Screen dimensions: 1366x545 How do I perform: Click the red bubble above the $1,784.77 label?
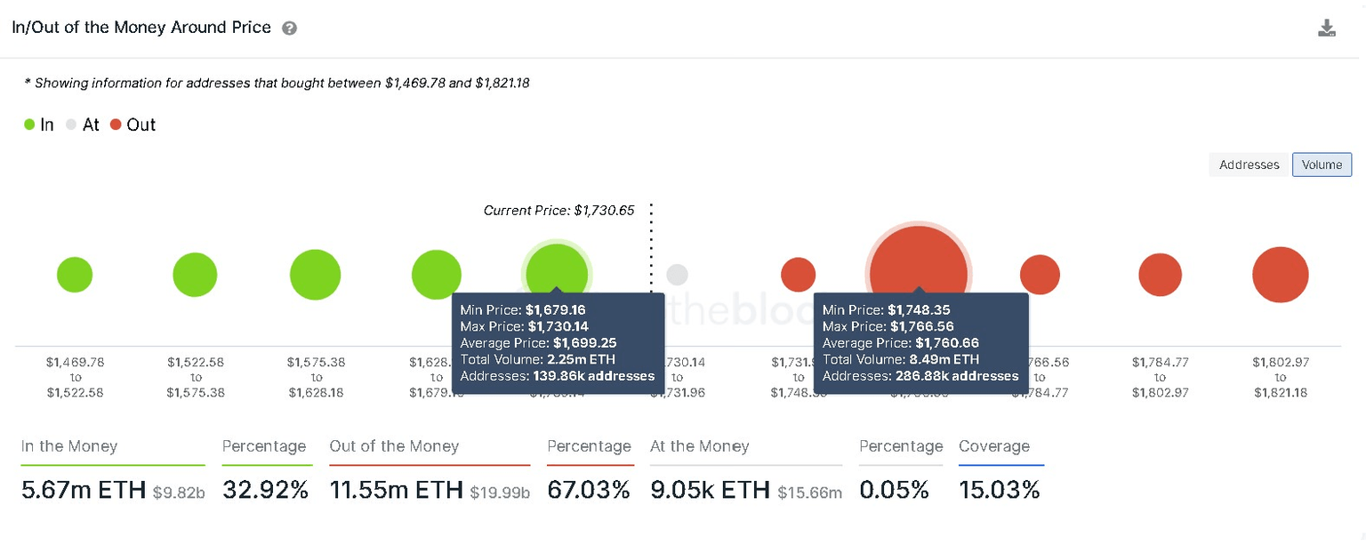[x=1160, y=276]
